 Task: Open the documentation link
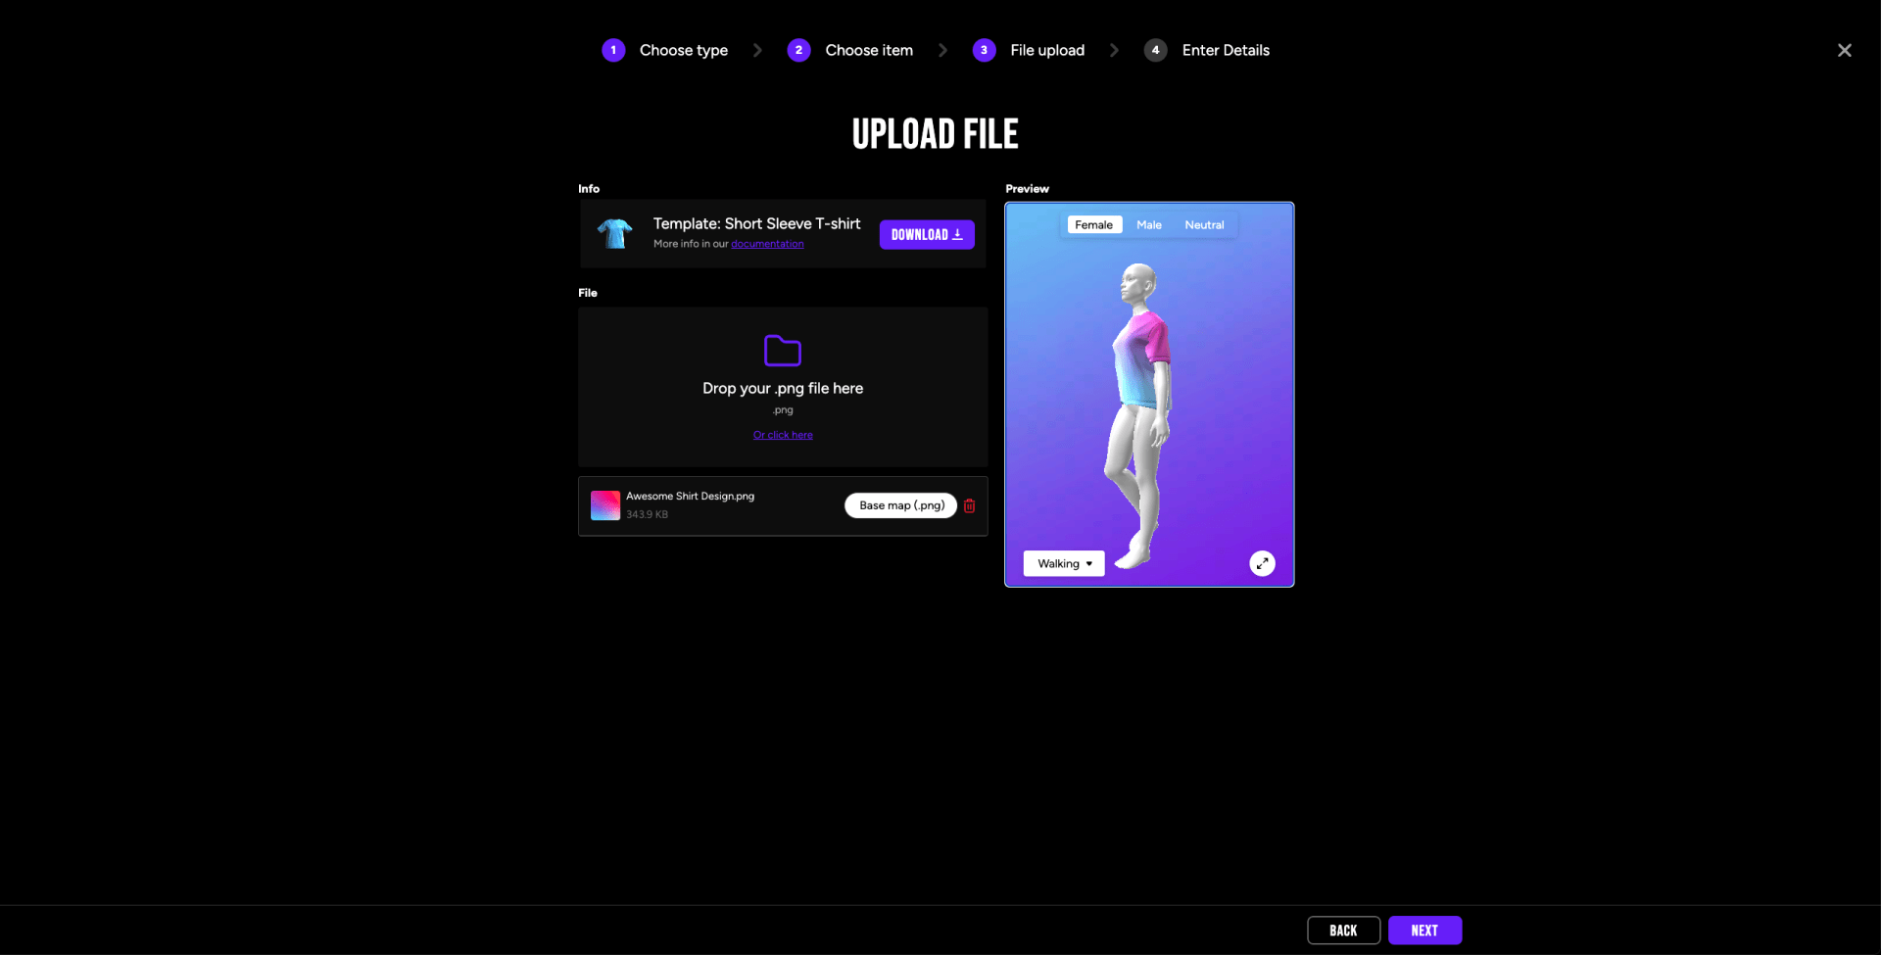coord(767,244)
